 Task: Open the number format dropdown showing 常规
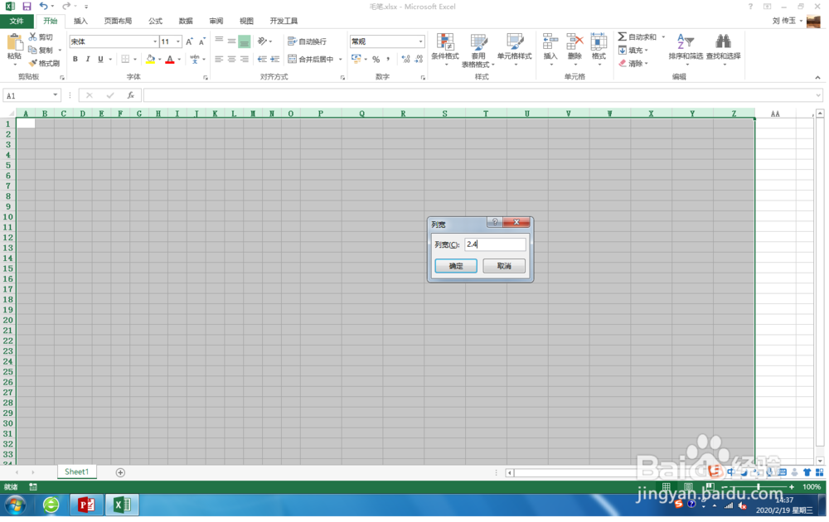(x=419, y=41)
